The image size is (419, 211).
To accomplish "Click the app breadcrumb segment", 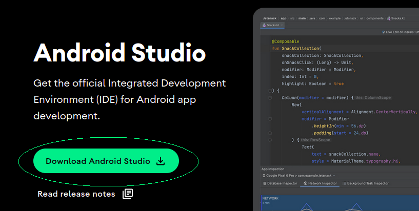I will coord(284,18).
